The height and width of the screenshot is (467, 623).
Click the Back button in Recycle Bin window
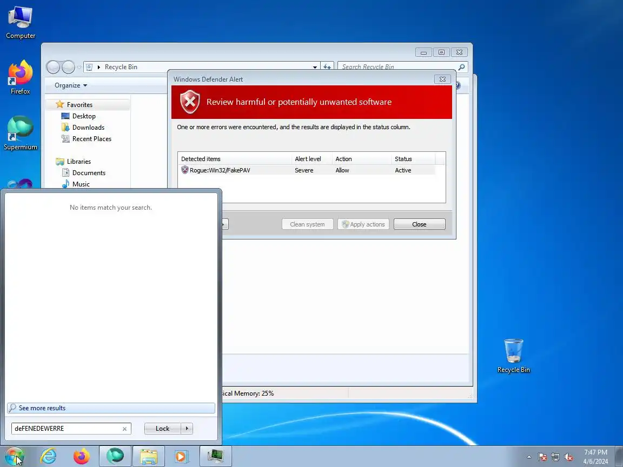click(53, 67)
